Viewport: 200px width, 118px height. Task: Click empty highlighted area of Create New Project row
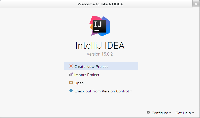(123, 66)
